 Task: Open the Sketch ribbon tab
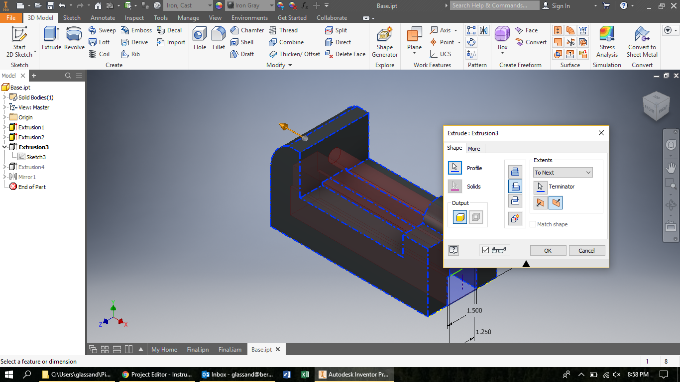[72, 17]
